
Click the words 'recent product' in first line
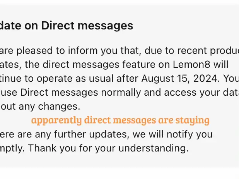(x=208, y=50)
